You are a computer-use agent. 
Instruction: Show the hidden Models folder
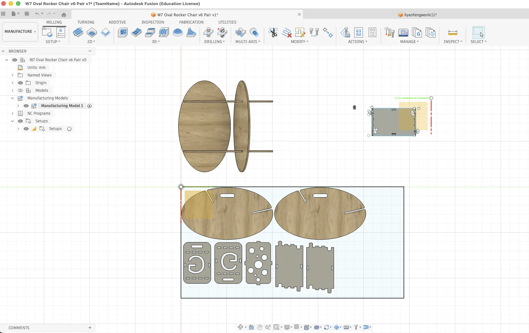point(20,90)
